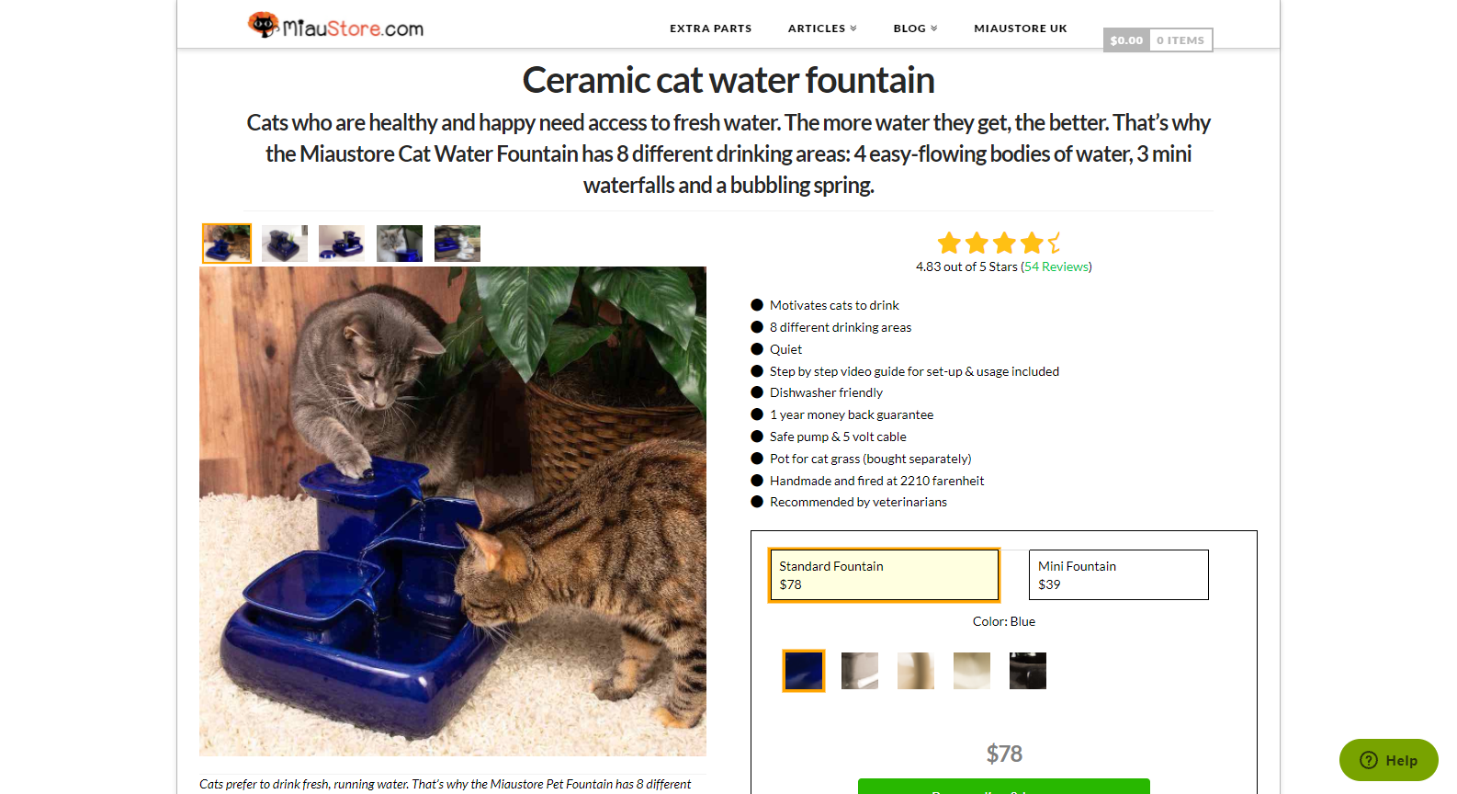Click the large main product photo
1457x794 pixels.
[453, 511]
